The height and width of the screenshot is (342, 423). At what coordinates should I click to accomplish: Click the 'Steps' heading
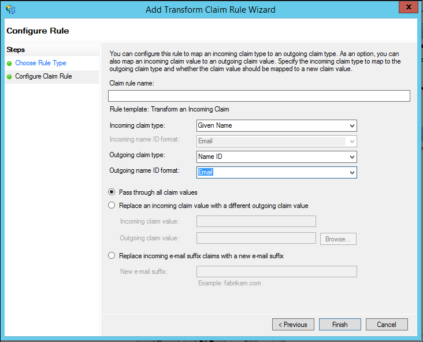tap(16, 50)
